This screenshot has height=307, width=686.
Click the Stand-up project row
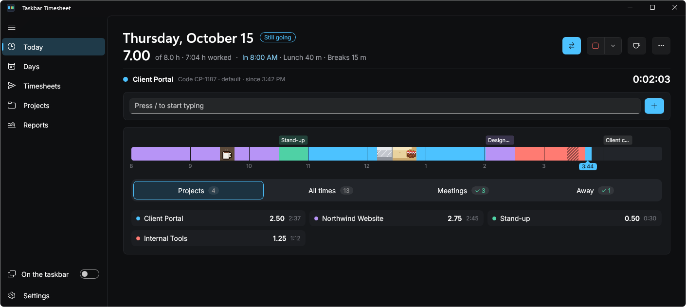(575, 218)
